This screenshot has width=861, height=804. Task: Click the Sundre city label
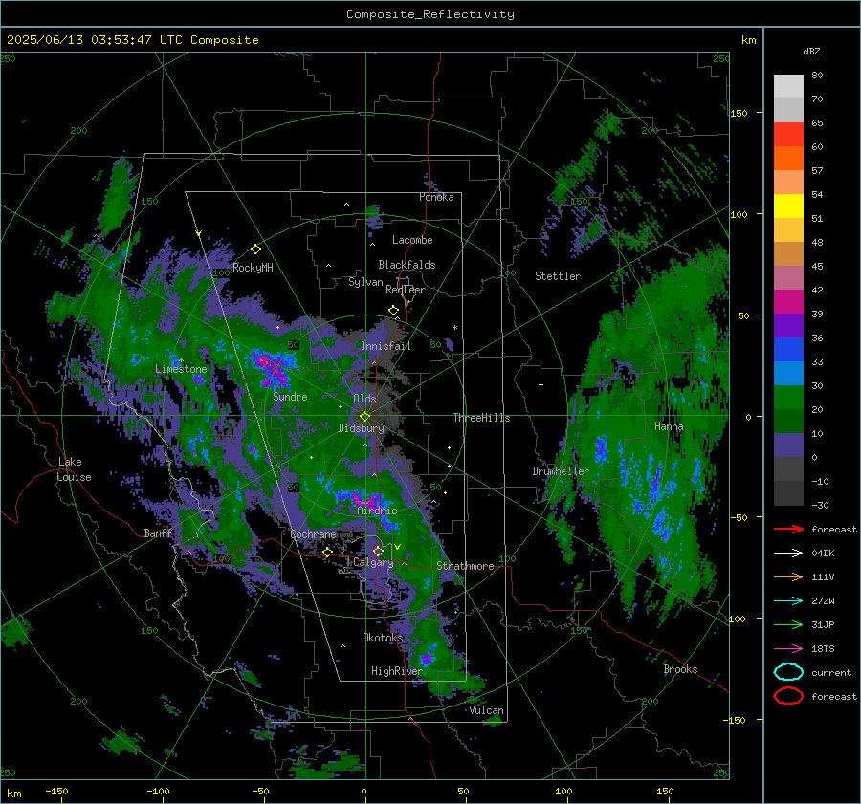click(290, 396)
